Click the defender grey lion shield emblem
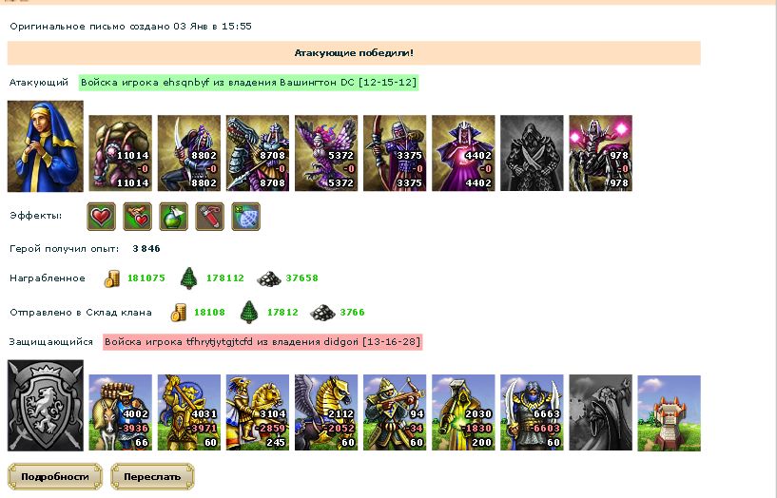The height and width of the screenshot is (498, 777). pyautogui.click(x=46, y=406)
